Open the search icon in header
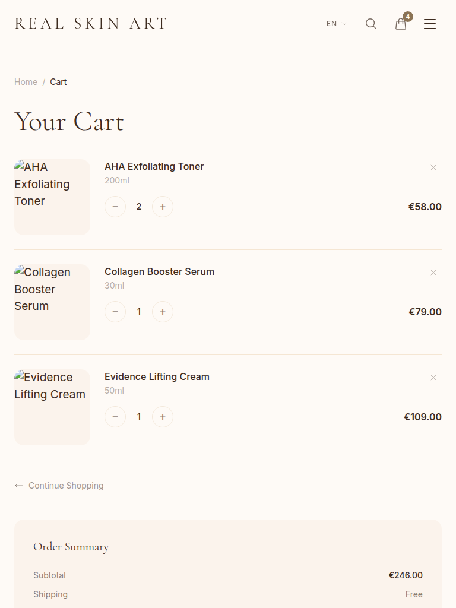Image resolution: width=456 pixels, height=608 pixels. (x=371, y=24)
